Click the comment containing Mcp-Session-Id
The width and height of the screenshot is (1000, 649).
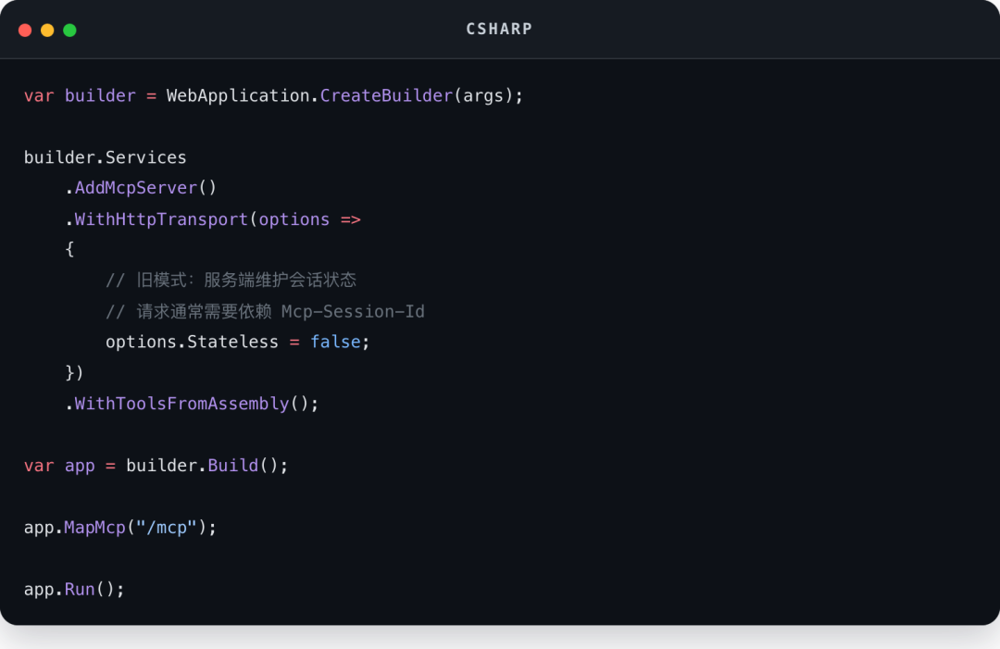tap(265, 311)
